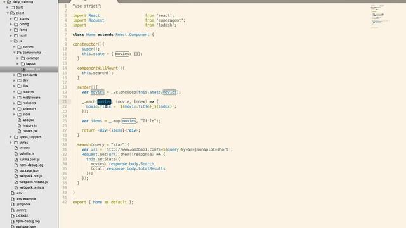
Task: Click the store folder icon
Action: coord(20,114)
